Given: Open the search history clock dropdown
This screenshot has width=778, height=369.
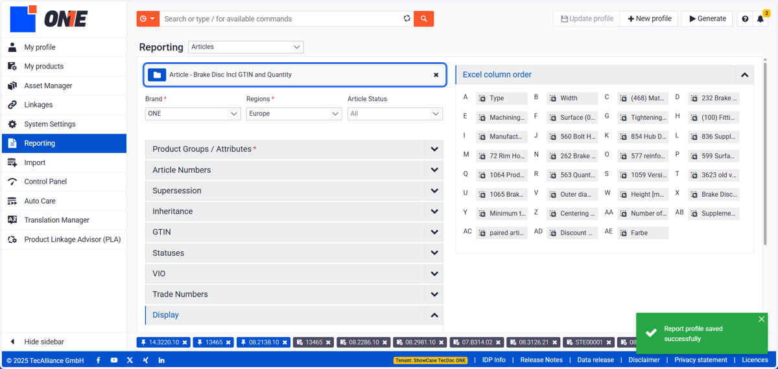Looking at the screenshot, I should [148, 19].
